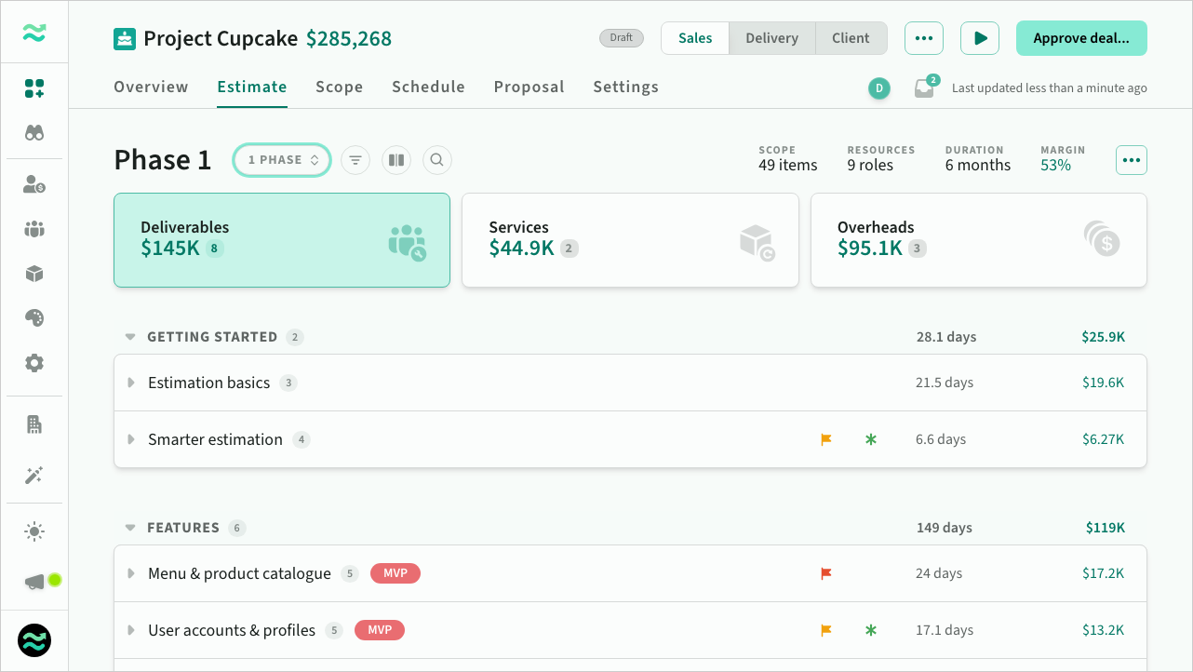Open the Proposal tab
This screenshot has width=1193, height=672.
529,87
